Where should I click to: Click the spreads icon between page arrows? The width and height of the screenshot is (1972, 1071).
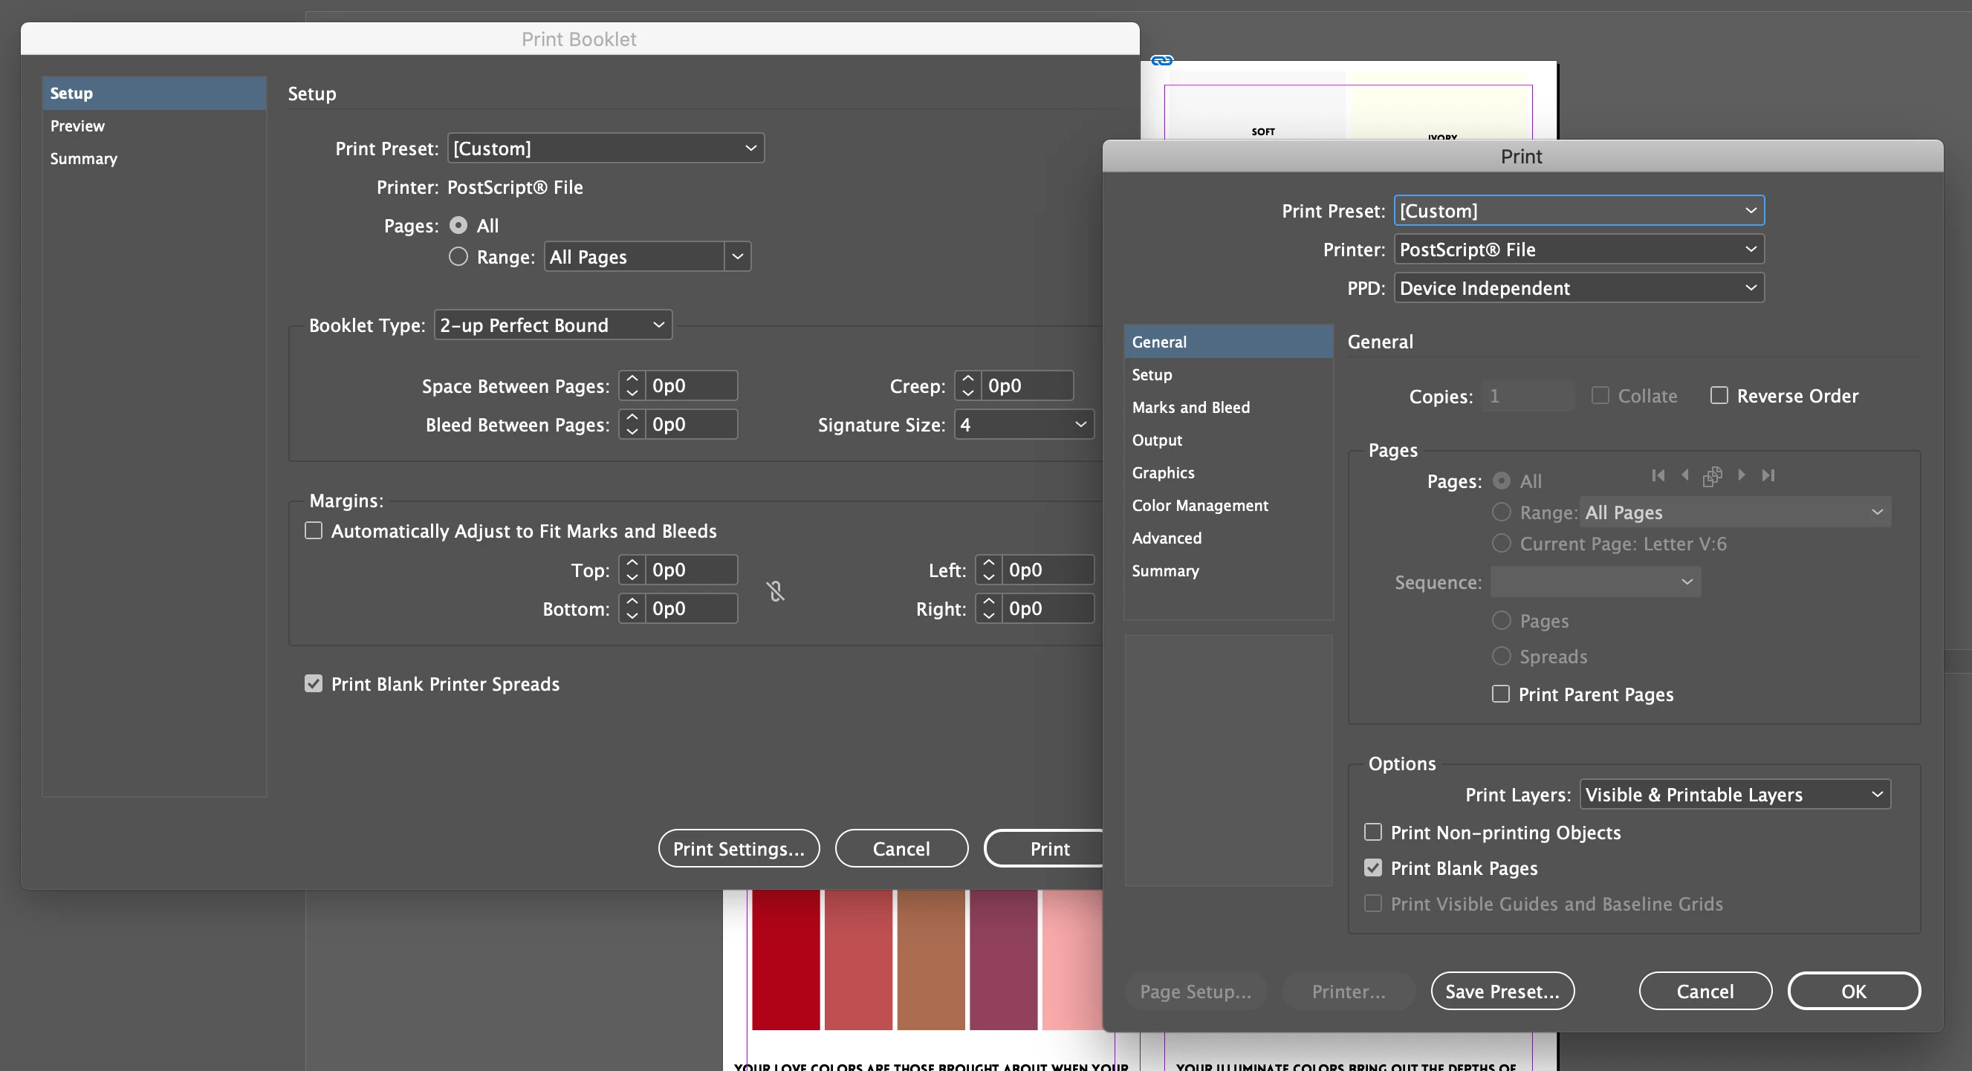(x=1713, y=477)
